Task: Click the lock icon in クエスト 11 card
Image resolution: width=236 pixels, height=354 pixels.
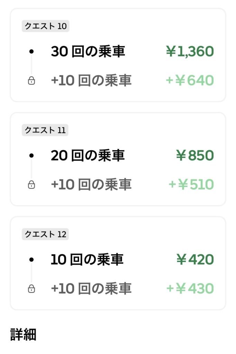Action: (32, 184)
